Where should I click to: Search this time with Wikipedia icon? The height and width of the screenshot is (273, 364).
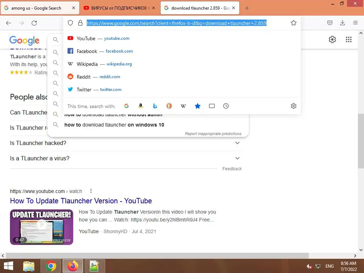click(x=183, y=106)
